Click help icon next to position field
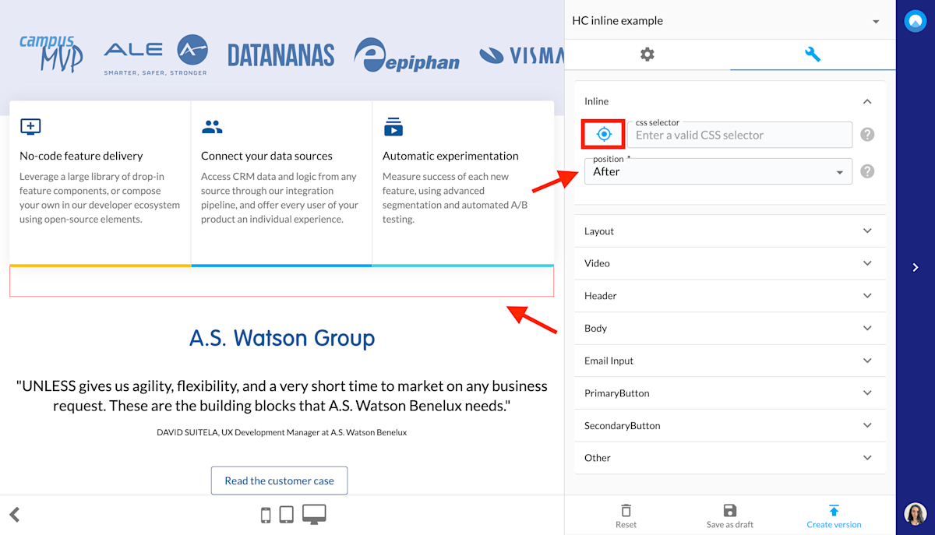The image size is (935, 535). tap(867, 171)
